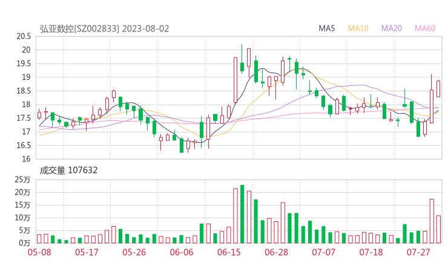This screenshot has width=448, height=266.
Task: Click the 20万 volume axis label
Action: click(22, 193)
